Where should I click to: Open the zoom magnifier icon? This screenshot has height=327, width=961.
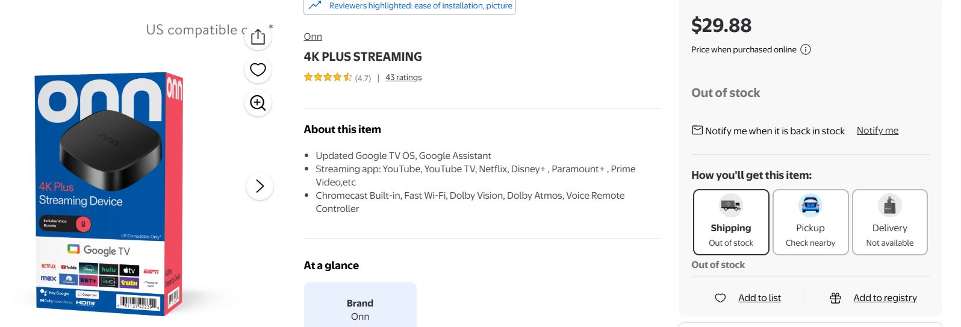coord(258,103)
